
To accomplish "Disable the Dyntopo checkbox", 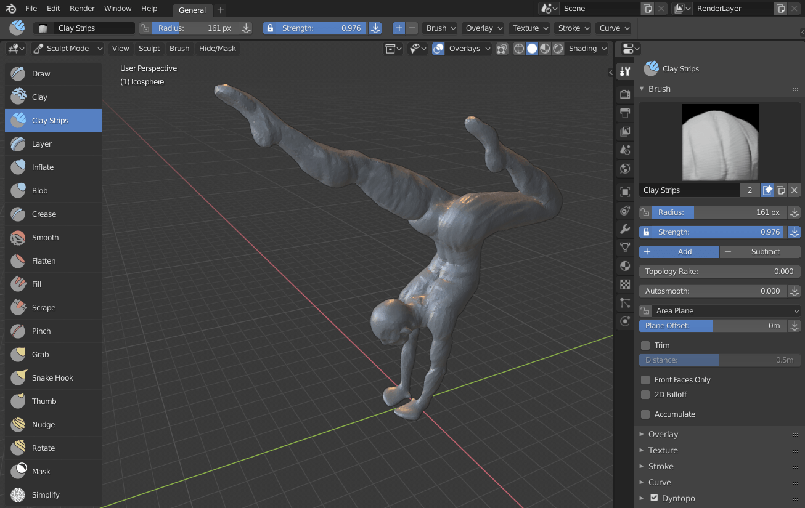I will pyautogui.click(x=654, y=498).
